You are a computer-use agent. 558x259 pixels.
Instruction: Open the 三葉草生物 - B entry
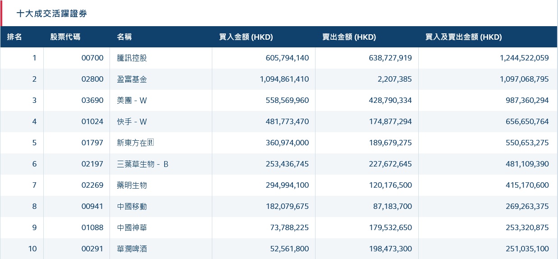(x=142, y=164)
